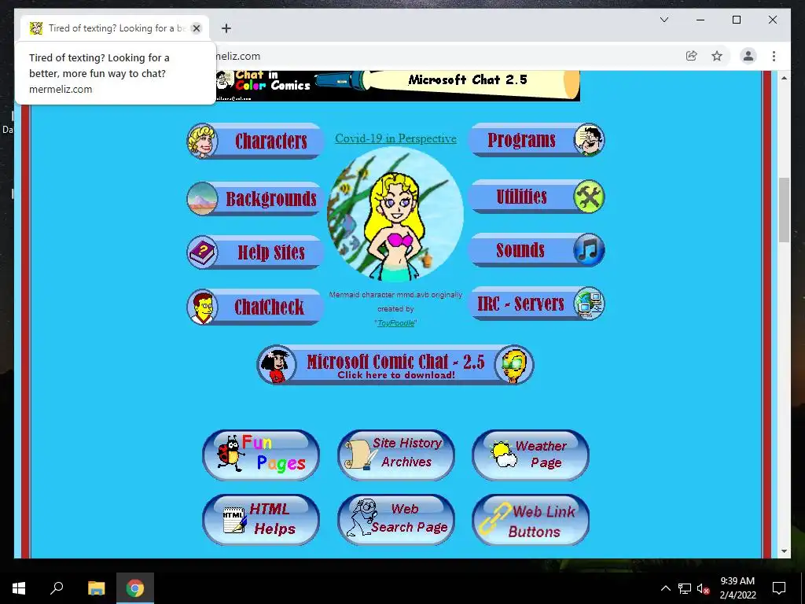Click the scrollbar down arrow
Image resolution: width=805 pixels, height=604 pixels.
click(x=784, y=551)
